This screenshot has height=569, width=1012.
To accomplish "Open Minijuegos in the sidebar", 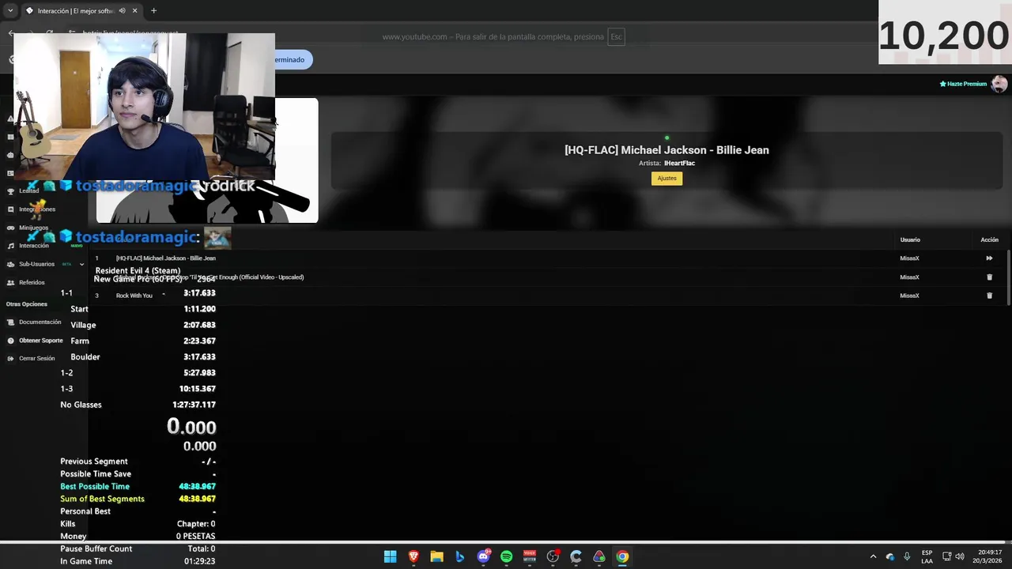I will [33, 228].
